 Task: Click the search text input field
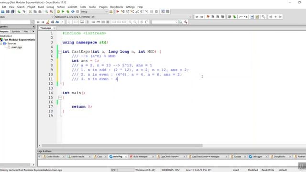click(x=163, y=22)
